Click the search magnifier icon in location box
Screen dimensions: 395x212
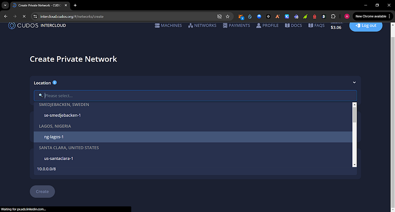pos(41,95)
